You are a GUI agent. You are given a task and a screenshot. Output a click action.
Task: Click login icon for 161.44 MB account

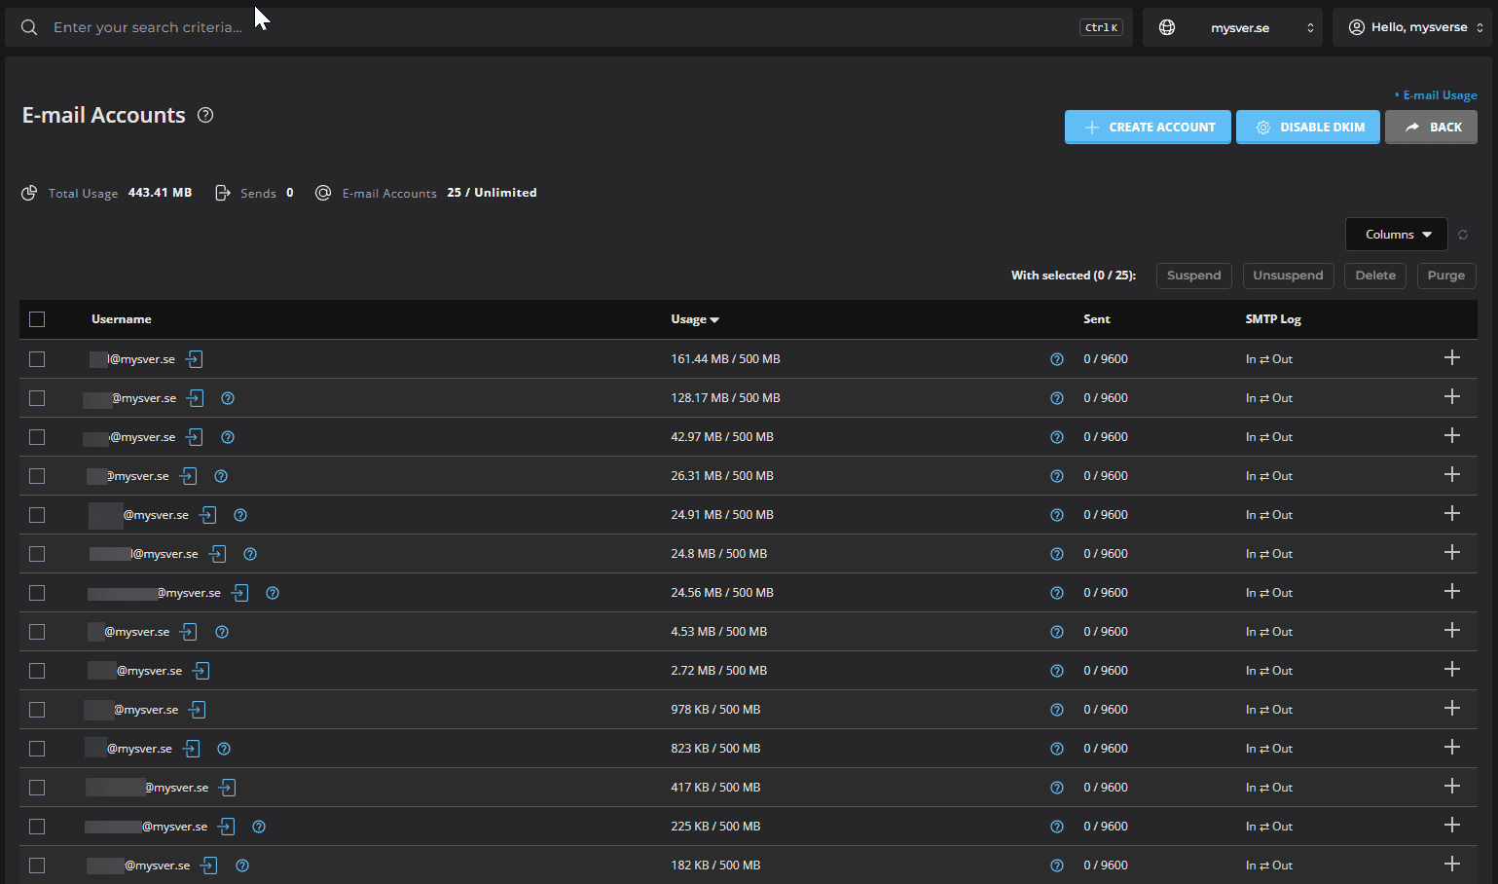(195, 359)
